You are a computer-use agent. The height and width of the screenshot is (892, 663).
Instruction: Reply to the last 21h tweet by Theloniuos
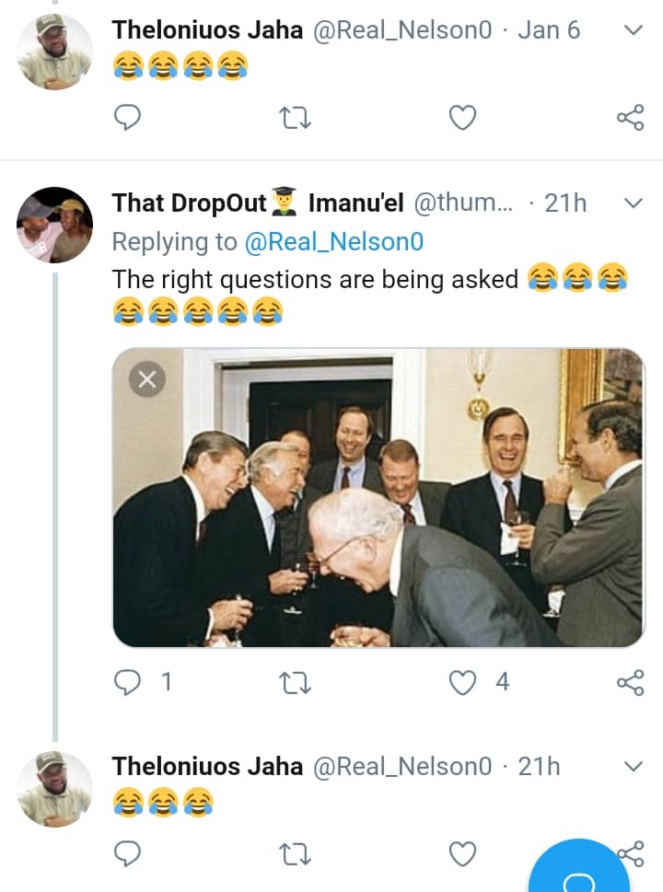[128, 853]
